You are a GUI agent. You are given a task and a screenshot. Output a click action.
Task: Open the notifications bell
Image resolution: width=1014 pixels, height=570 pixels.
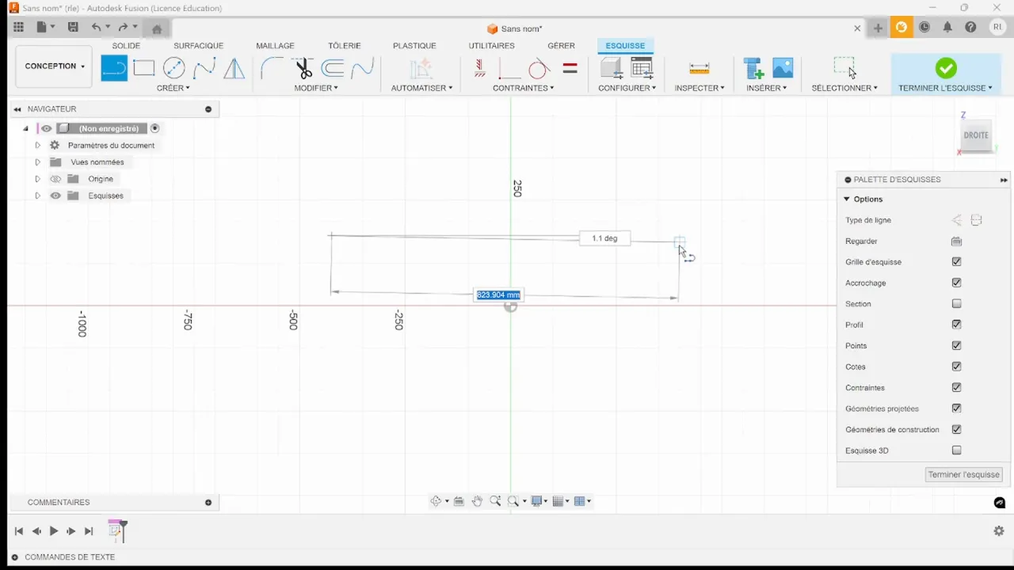(x=947, y=27)
